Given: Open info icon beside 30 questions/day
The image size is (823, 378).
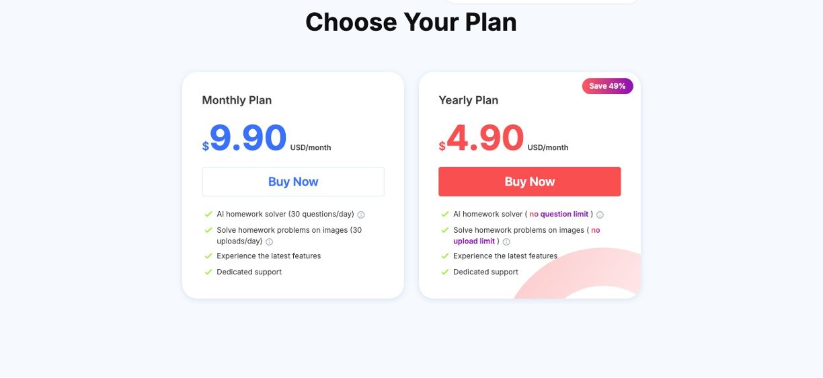Looking at the screenshot, I should [x=361, y=215].
